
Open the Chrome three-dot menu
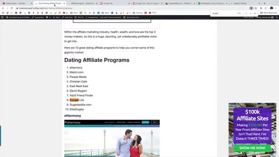(276, 8)
